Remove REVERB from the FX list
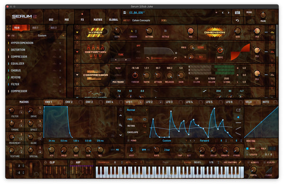The width and height of the screenshot is (284, 185). (60, 77)
